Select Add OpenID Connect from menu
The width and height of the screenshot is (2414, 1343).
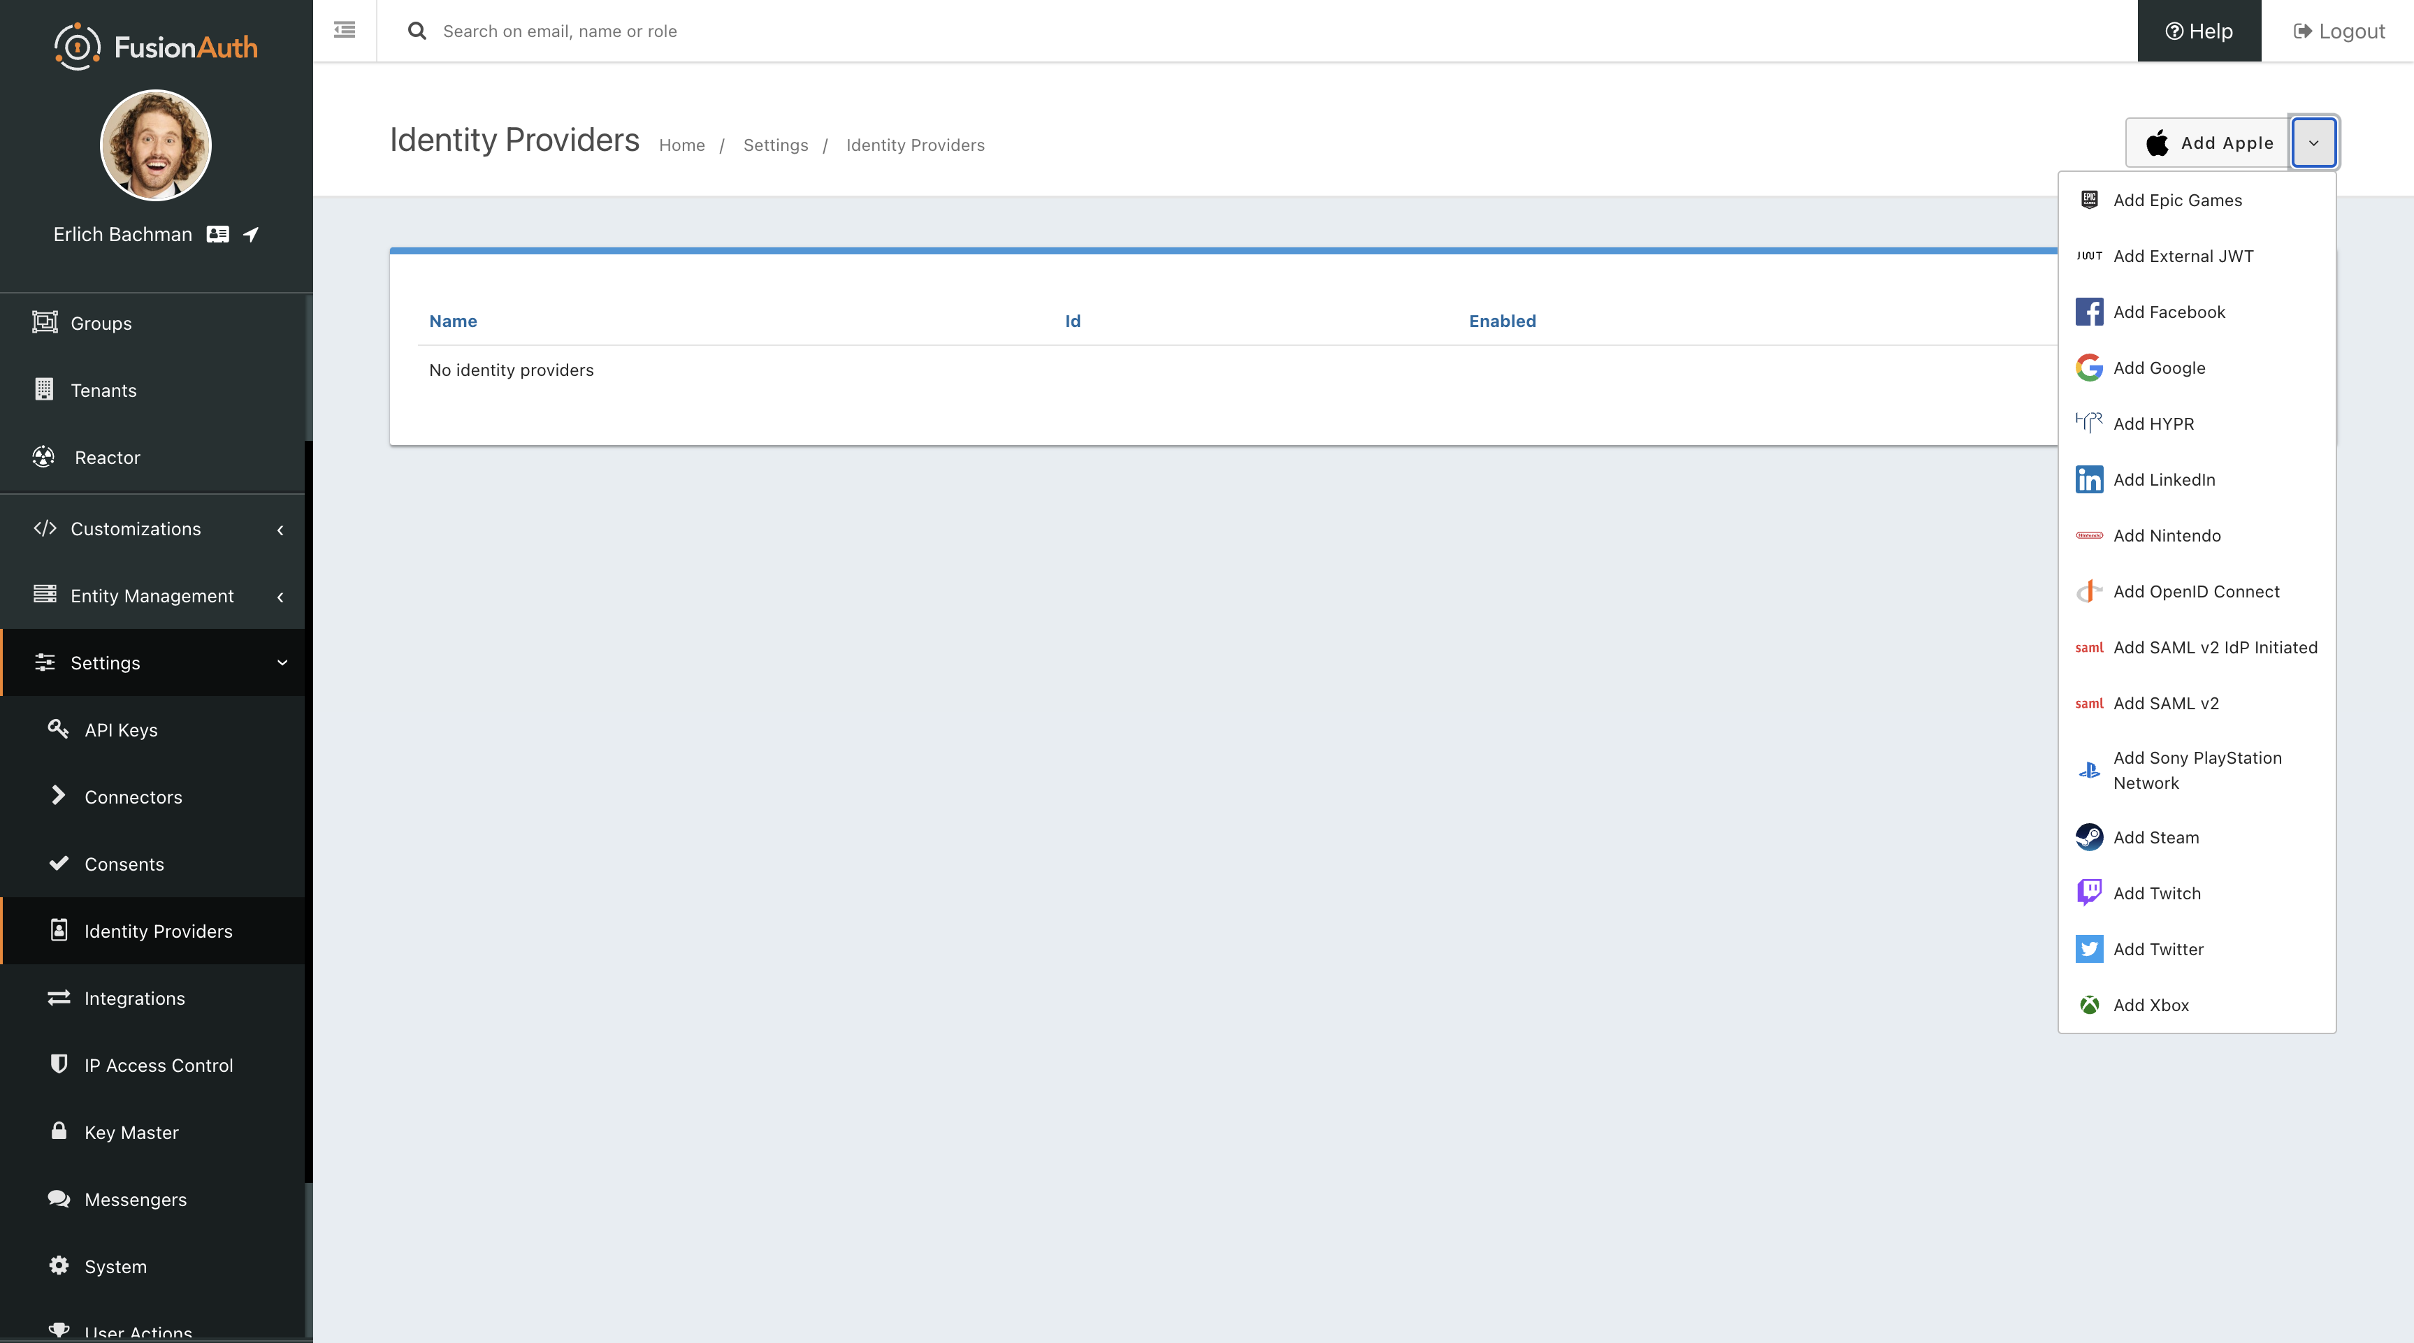pos(2196,591)
